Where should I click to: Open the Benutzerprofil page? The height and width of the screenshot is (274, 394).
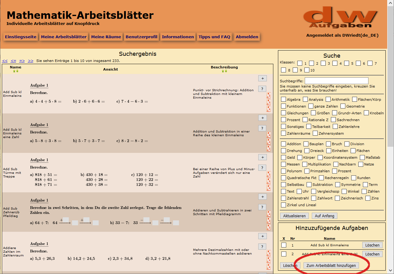point(142,37)
